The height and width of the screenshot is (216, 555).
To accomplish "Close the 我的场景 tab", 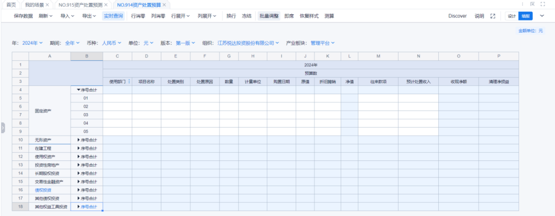I will [x=47, y=5].
